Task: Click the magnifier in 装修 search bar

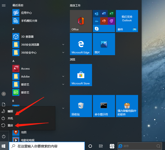Action: coord(158,146)
